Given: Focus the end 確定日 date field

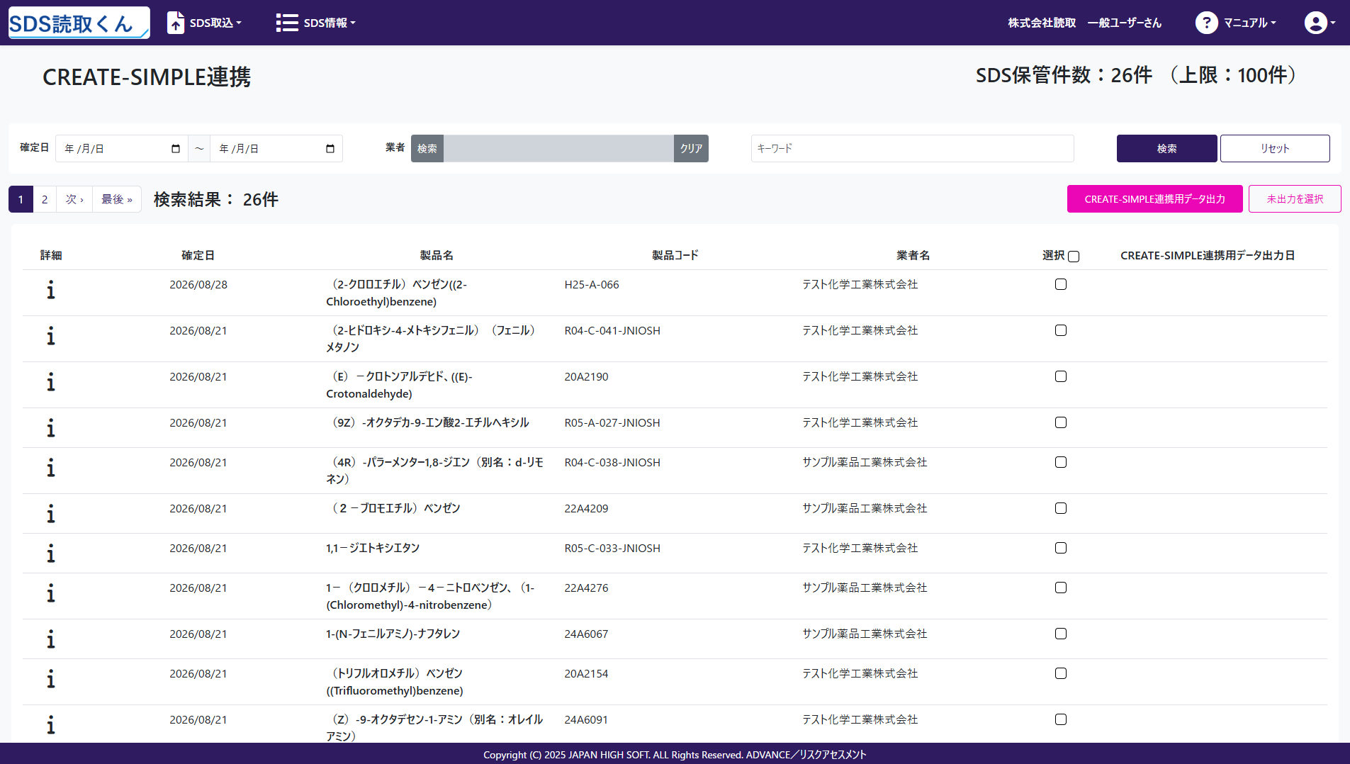Looking at the screenshot, I should coord(276,148).
